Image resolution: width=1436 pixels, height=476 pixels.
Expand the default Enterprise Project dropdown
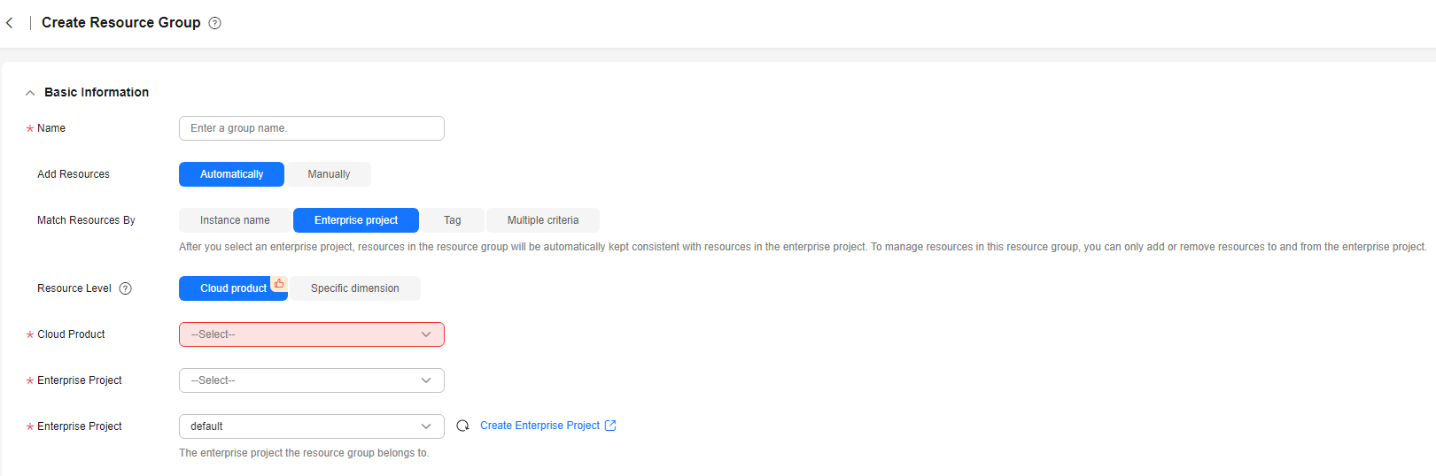pyautogui.click(x=312, y=426)
